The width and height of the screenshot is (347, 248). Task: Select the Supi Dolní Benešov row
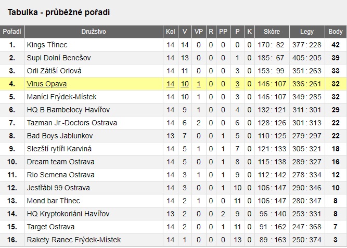click(174, 58)
